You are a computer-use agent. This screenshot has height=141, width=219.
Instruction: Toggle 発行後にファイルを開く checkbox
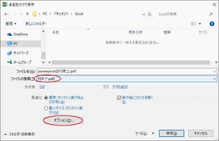[x=119, y=98]
